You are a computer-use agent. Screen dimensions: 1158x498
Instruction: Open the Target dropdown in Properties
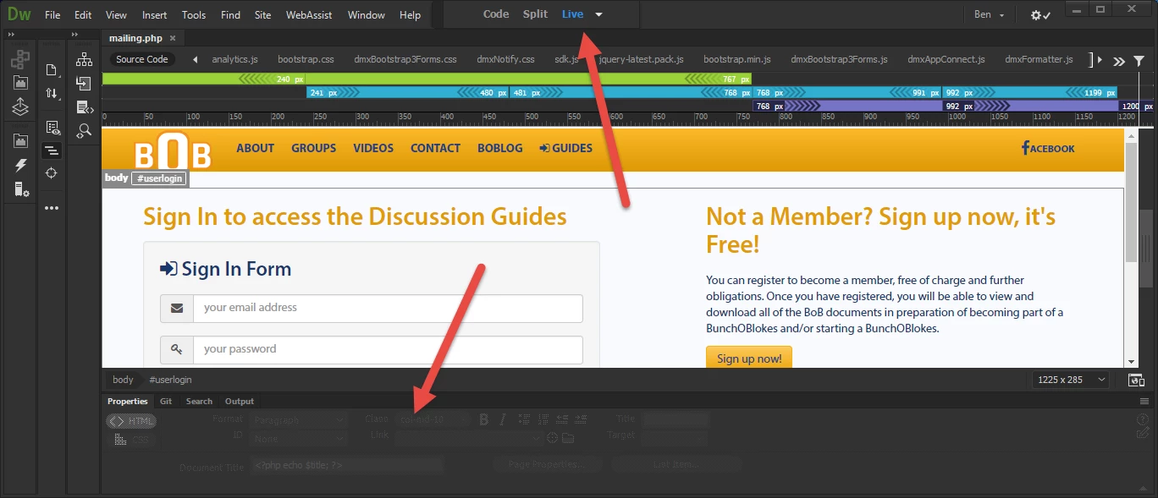675,437
